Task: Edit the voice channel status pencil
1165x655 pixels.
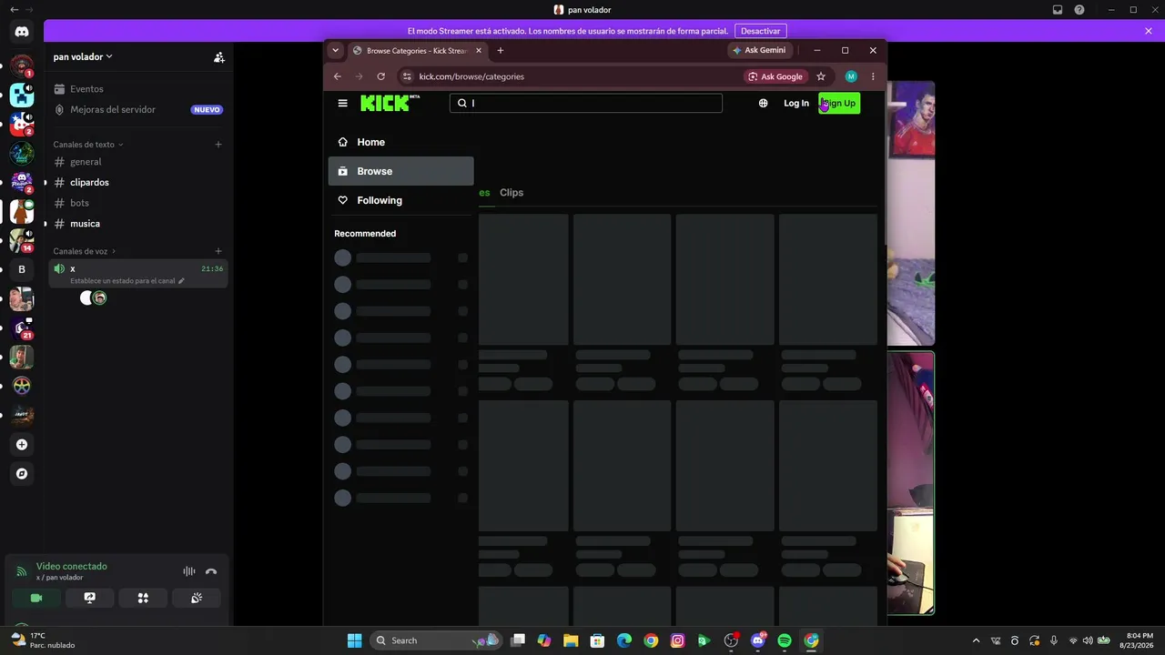Action: click(x=181, y=281)
